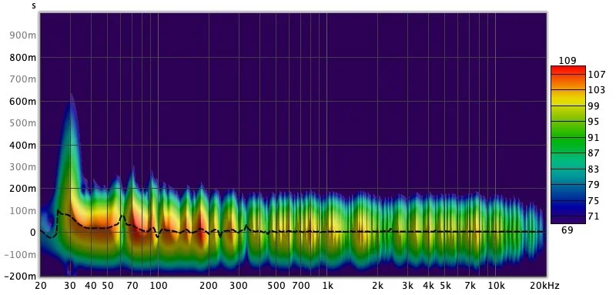Click the "79" legend value
The height and width of the screenshot is (295, 616).
point(594,185)
